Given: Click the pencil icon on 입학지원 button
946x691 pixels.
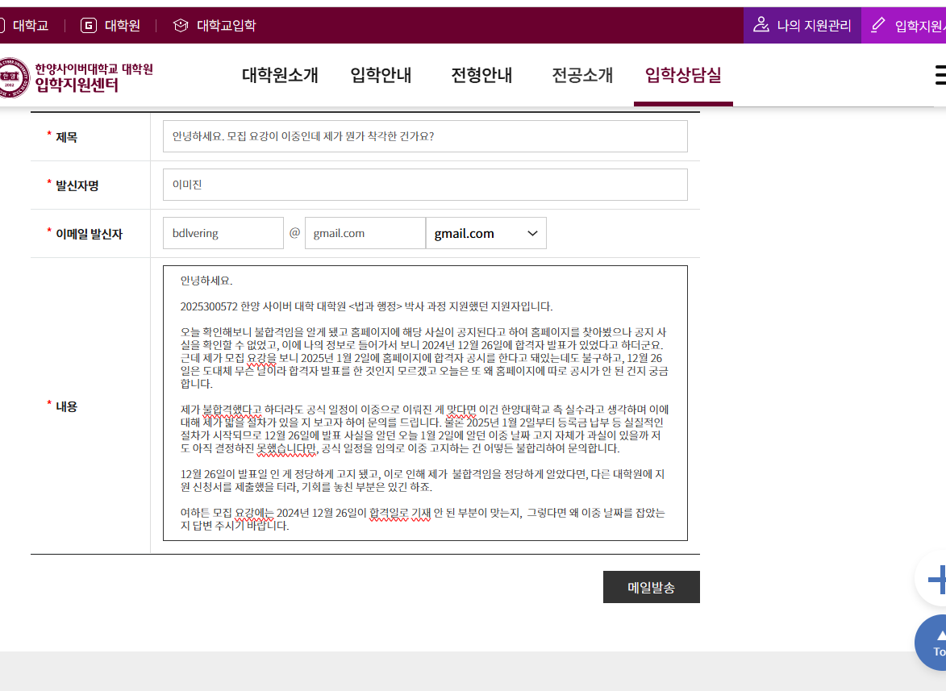Looking at the screenshot, I should pyautogui.click(x=877, y=25).
